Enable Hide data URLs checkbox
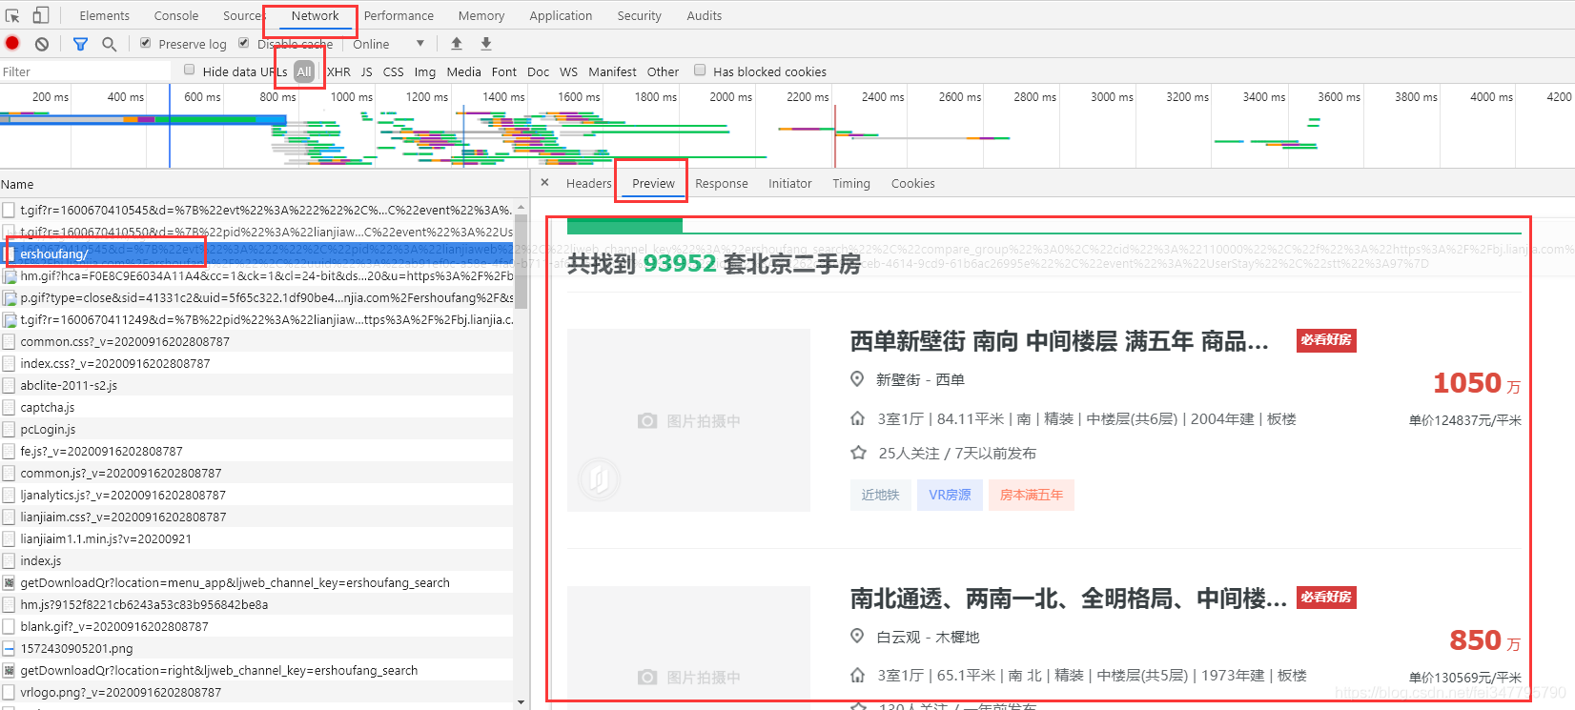The width and height of the screenshot is (1575, 710). pyautogui.click(x=190, y=70)
